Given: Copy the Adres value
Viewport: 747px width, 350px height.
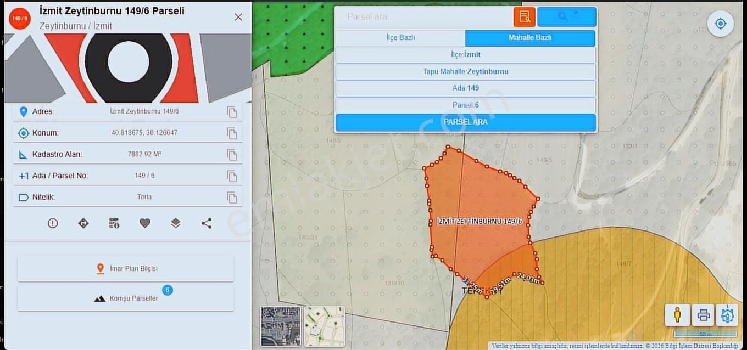Looking at the screenshot, I should pos(232,112).
